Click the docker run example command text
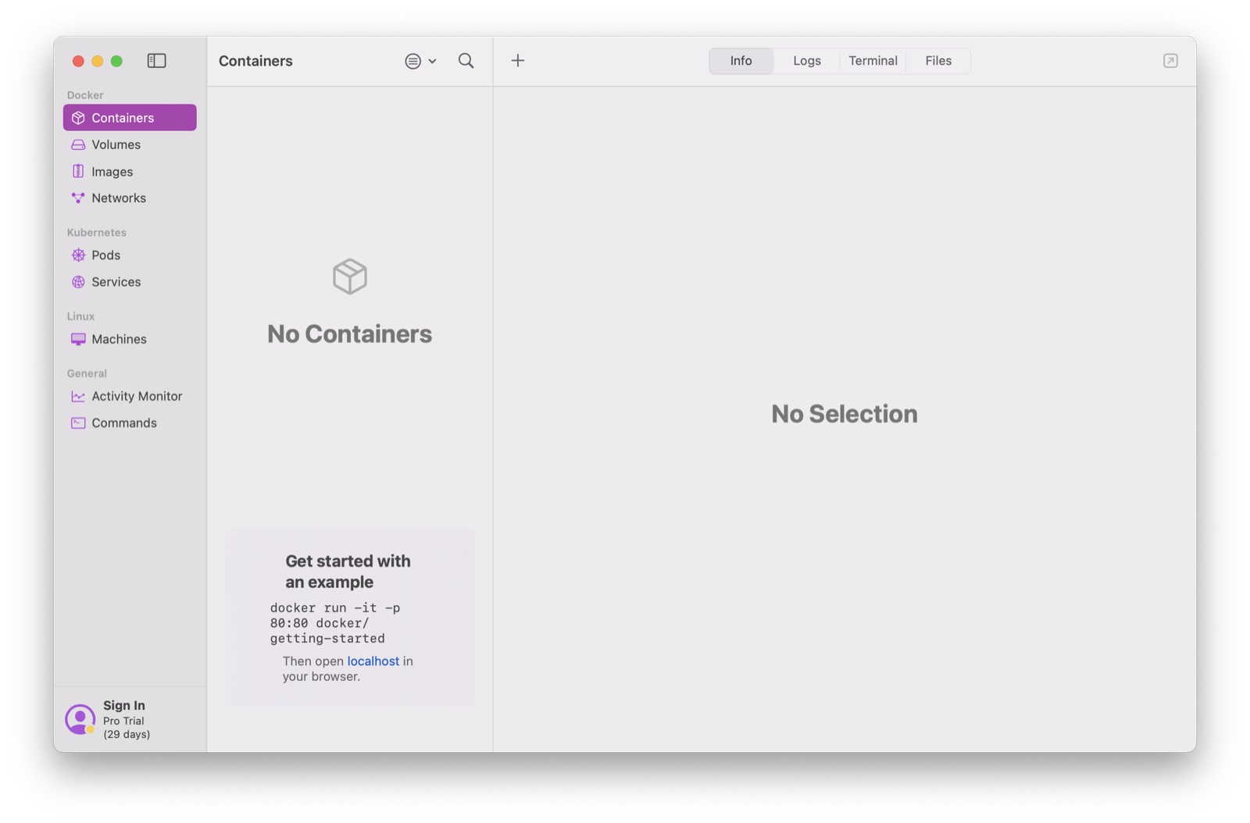The width and height of the screenshot is (1250, 823). click(335, 623)
